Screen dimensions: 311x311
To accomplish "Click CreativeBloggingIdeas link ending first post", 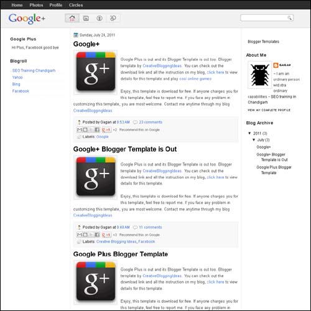I will tap(93, 111).
